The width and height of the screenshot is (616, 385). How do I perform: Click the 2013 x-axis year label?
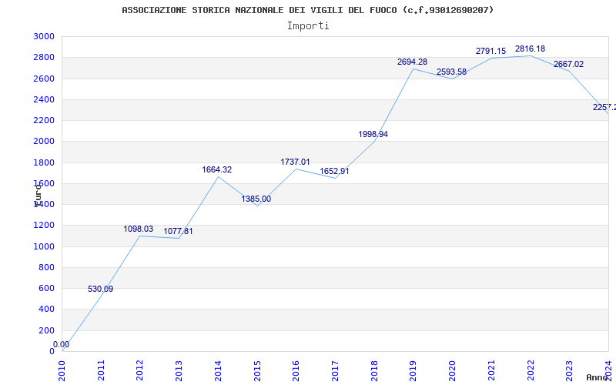pyautogui.click(x=179, y=371)
